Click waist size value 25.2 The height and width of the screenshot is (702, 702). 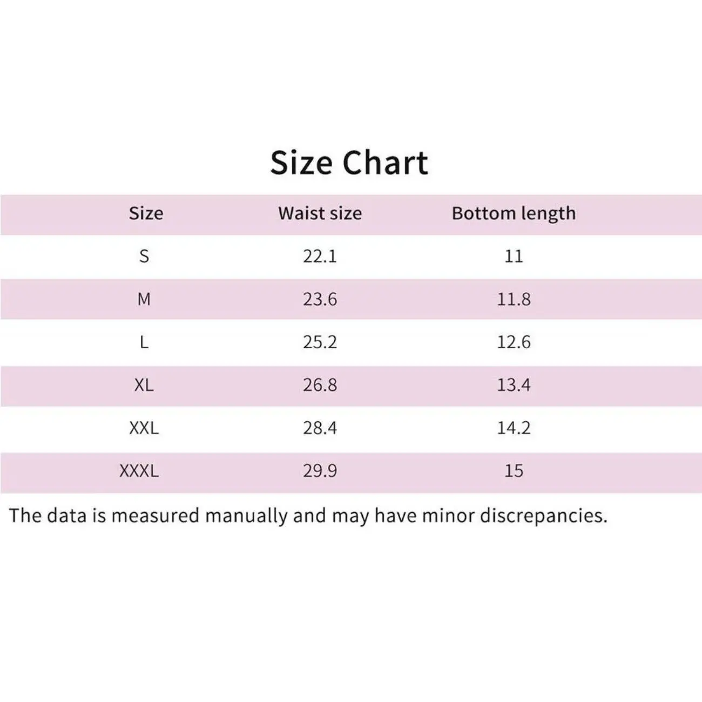point(320,342)
